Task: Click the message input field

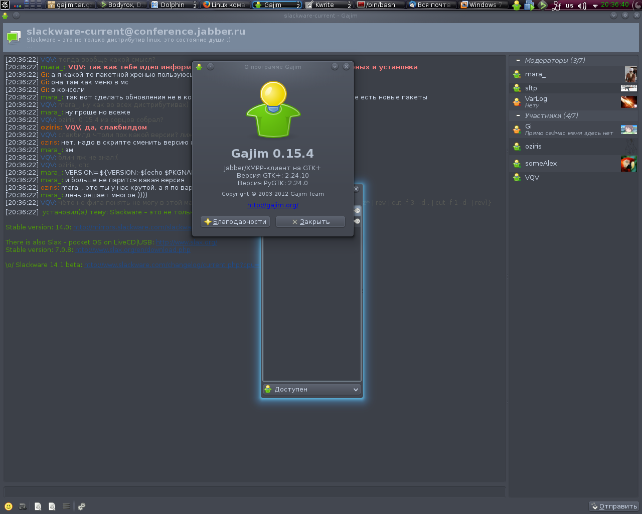Action: (x=254, y=491)
